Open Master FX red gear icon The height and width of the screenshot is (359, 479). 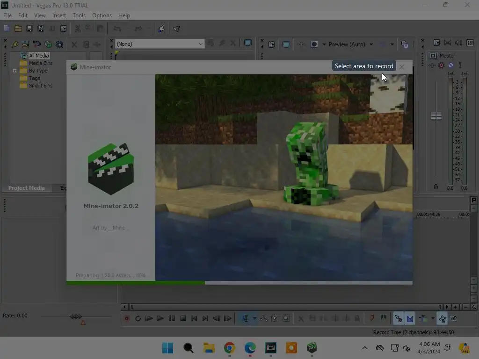coord(441,65)
